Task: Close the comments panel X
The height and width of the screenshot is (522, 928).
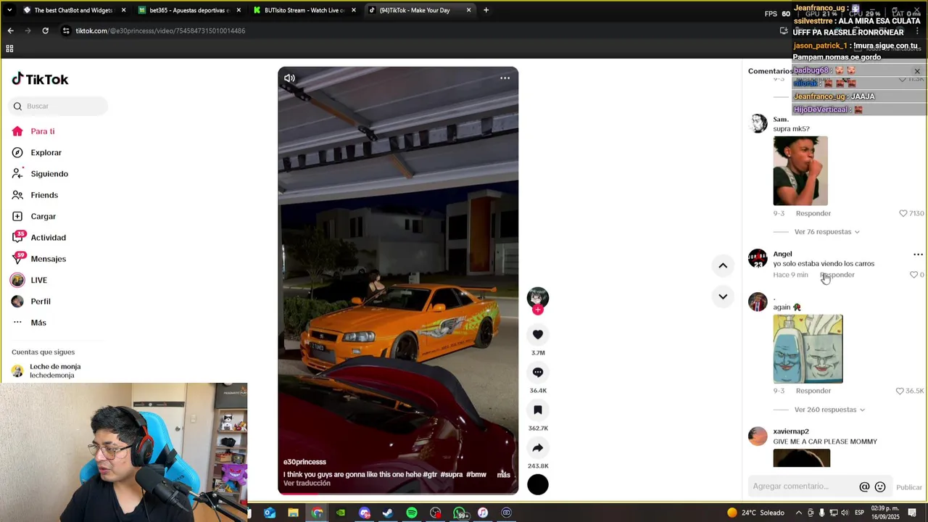Action: [917, 71]
